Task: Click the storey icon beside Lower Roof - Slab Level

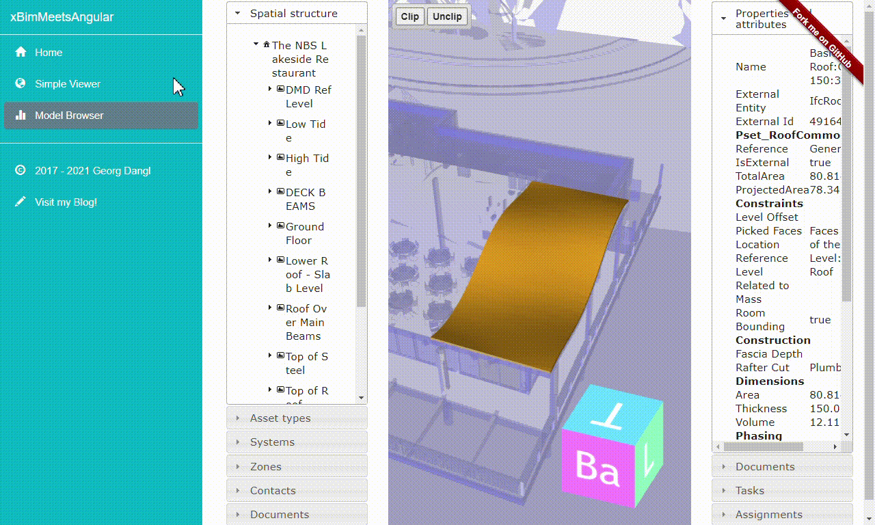Action: point(280,260)
